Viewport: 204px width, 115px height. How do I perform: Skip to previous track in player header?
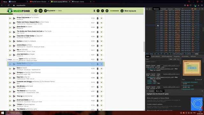(36, 11)
